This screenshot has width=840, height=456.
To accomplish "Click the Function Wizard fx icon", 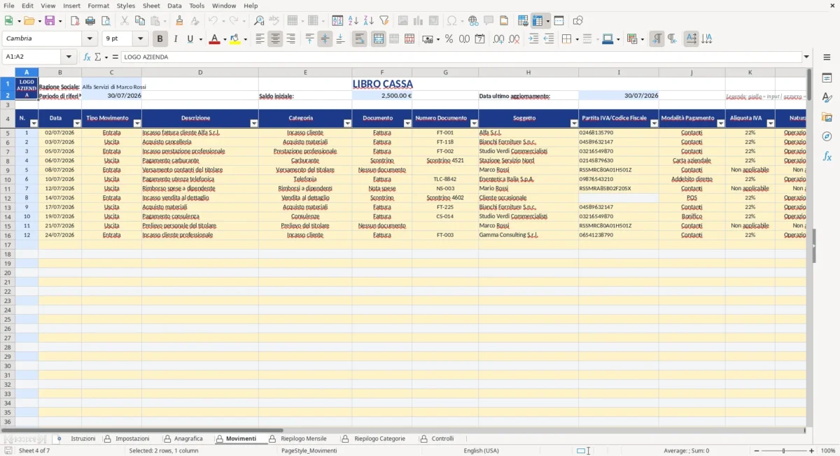I will pos(87,57).
